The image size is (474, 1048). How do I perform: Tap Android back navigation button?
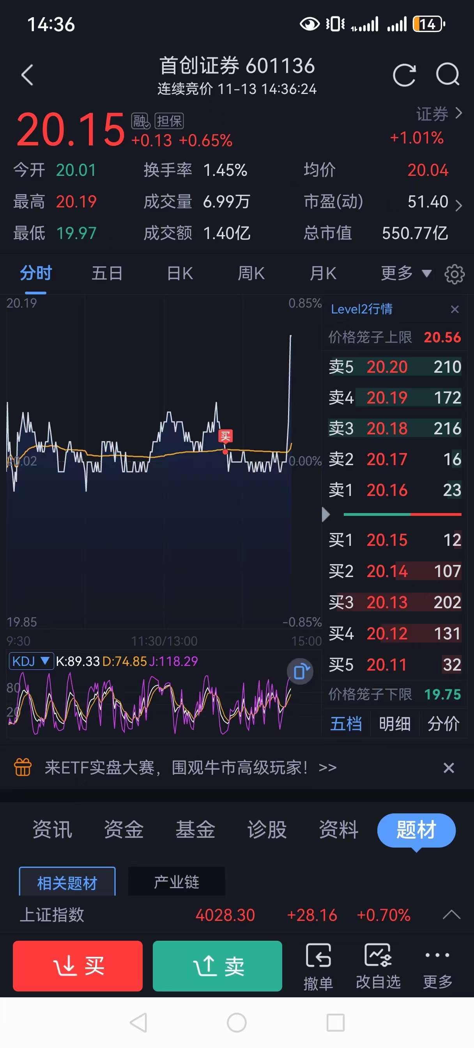tap(138, 1022)
